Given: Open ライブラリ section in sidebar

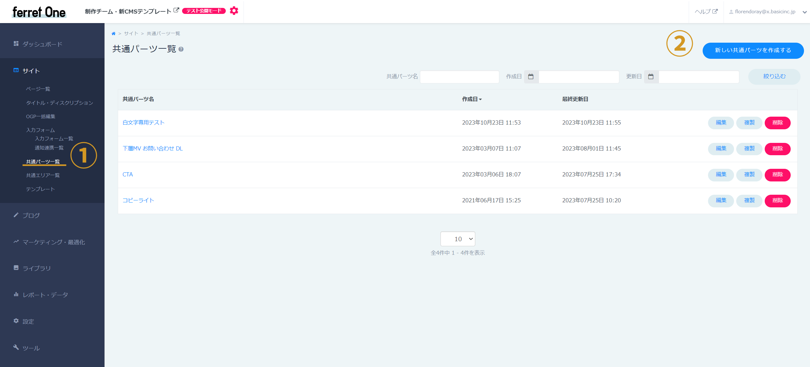Looking at the screenshot, I should (x=36, y=268).
